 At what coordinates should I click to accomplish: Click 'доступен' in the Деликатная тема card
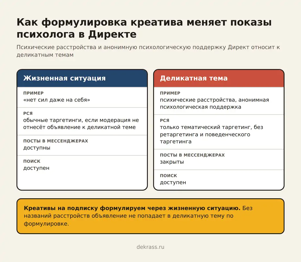173,182
